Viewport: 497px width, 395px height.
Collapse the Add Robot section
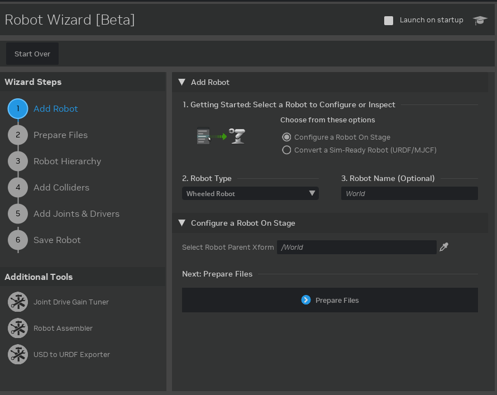coord(181,82)
